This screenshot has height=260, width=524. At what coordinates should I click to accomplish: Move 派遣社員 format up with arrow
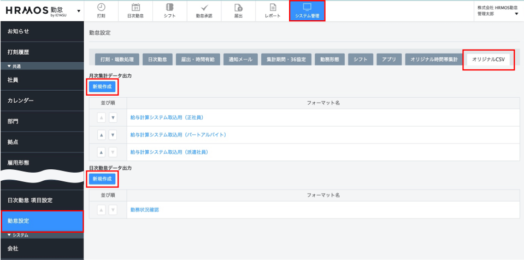102,152
